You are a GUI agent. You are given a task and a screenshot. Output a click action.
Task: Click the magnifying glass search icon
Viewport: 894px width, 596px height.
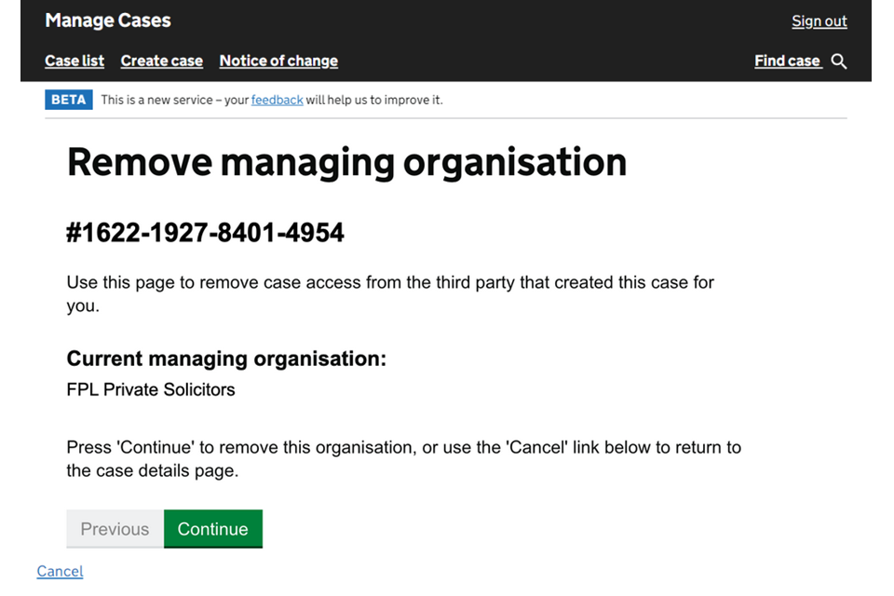point(838,61)
